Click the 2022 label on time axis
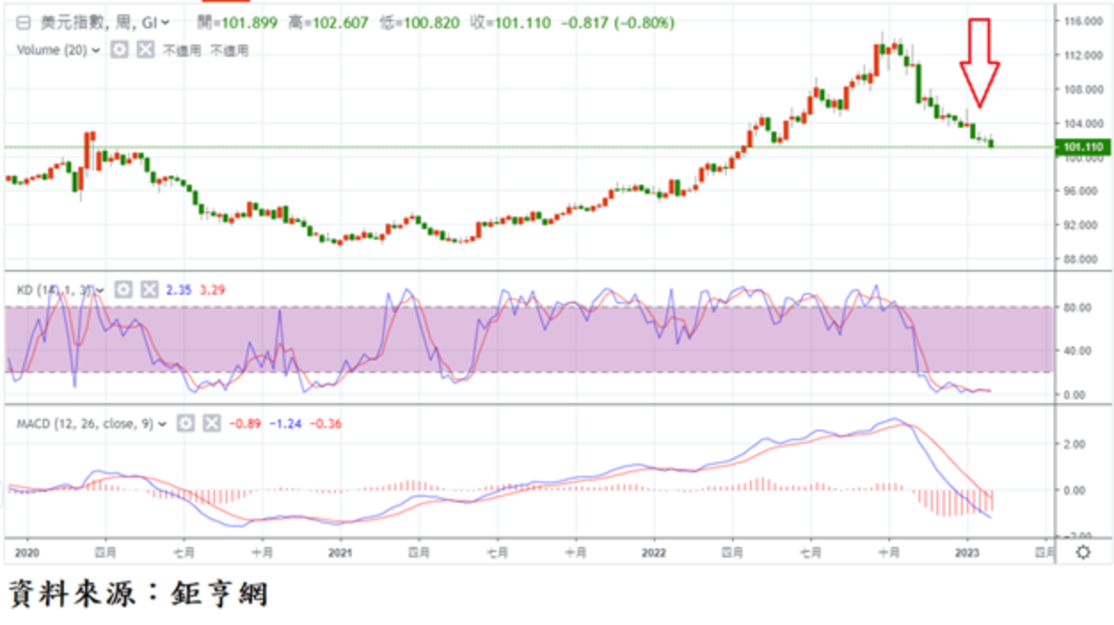 coord(654,552)
